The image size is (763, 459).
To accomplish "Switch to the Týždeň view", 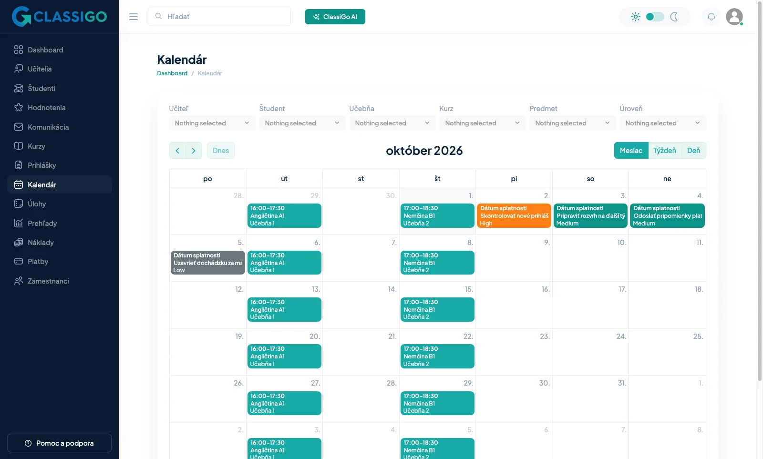I will (x=665, y=151).
